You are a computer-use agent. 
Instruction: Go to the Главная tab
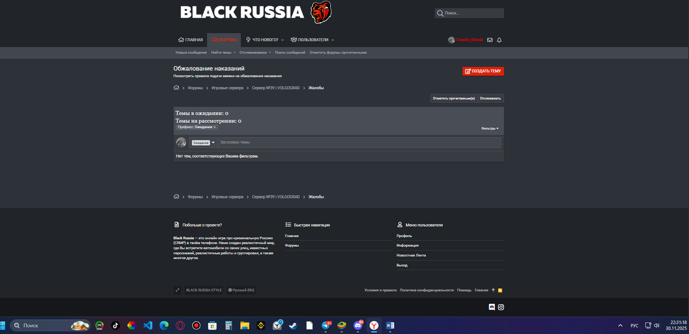coord(191,40)
